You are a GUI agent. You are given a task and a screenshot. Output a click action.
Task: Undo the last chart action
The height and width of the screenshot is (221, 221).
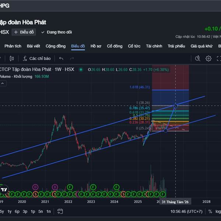coord(61,59)
